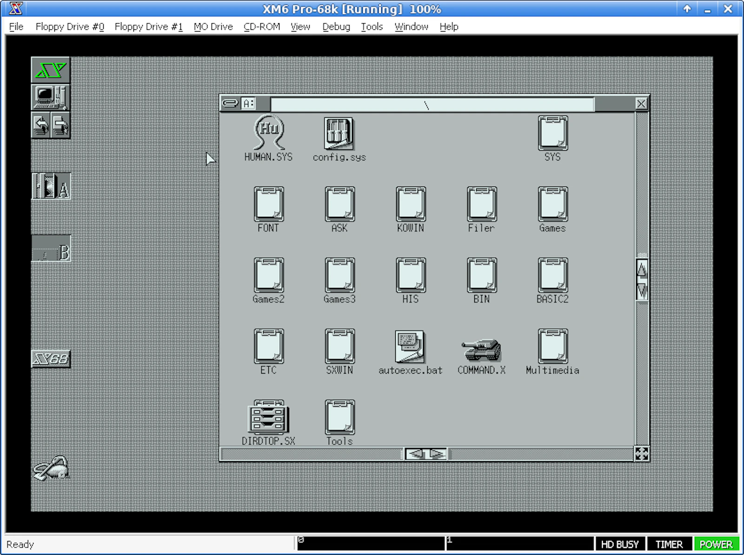
Task: Click the A: drive label in window title
Action: (249, 103)
